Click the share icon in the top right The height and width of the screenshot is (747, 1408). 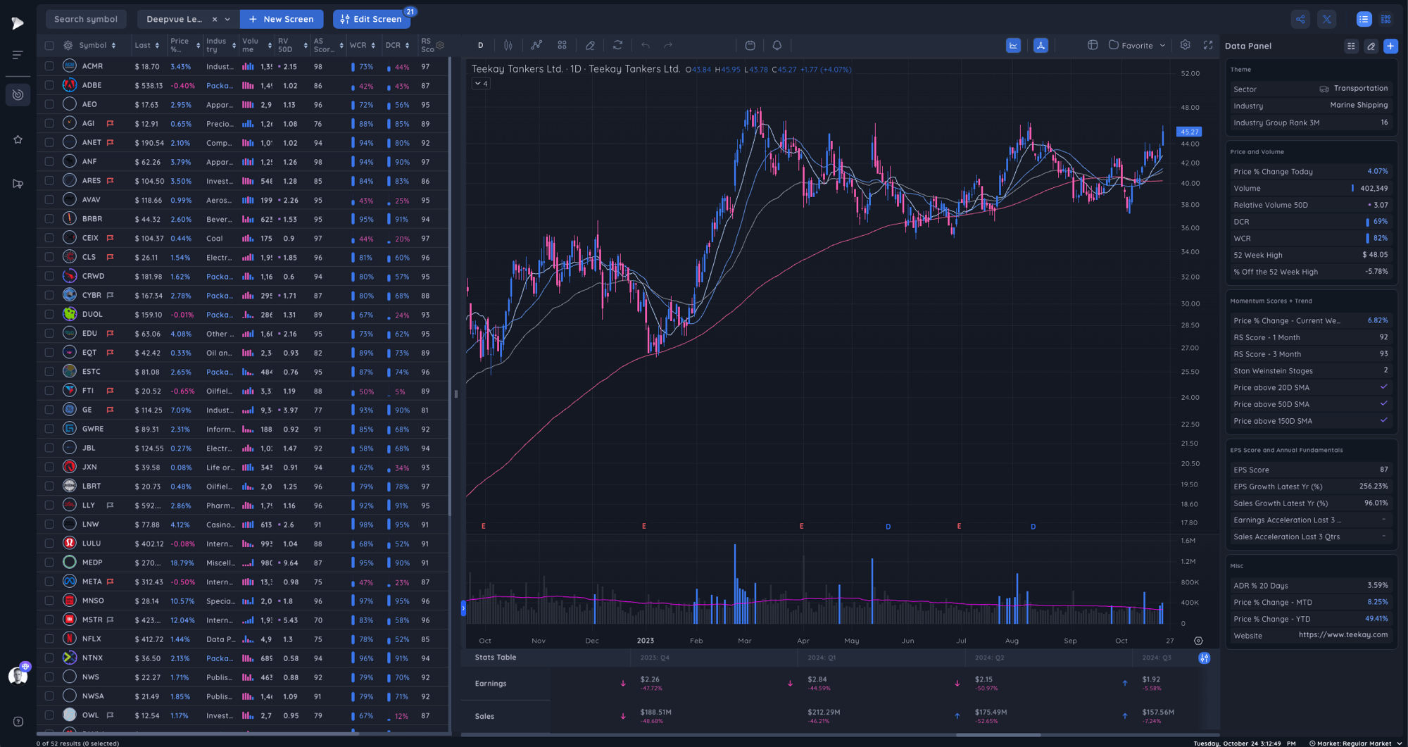pyautogui.click(x=1300, y=19)
